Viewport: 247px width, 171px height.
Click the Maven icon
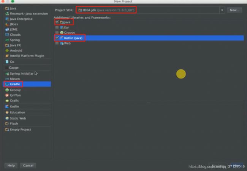[x=7, y=79]
